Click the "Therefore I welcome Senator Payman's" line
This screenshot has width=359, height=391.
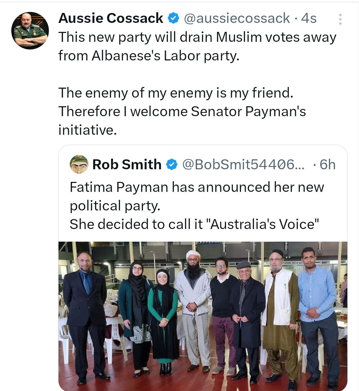pos(182,112)
